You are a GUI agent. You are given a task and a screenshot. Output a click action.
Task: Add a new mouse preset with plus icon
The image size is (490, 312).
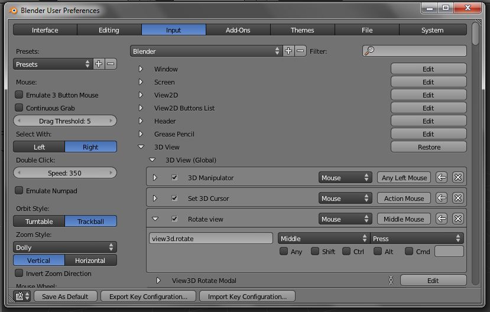(x=99, y=64)
